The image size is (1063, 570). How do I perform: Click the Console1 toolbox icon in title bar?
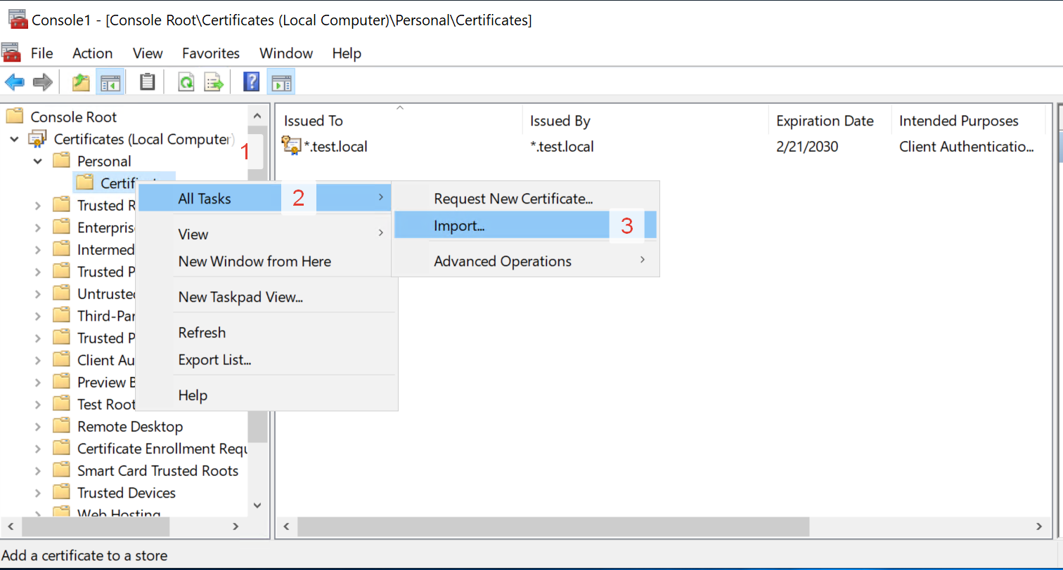click(18, 20)
